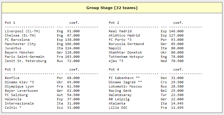Click Real Madrid's 146.000 coefficient

tap(176, 31)
